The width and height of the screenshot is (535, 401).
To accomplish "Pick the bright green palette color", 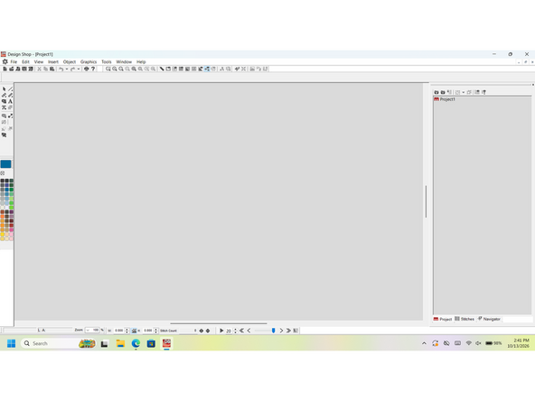I will click(x=11, y=208).
